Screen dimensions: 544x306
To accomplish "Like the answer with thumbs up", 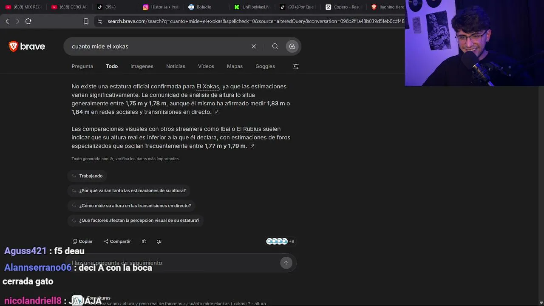I will tap(144, 241).
